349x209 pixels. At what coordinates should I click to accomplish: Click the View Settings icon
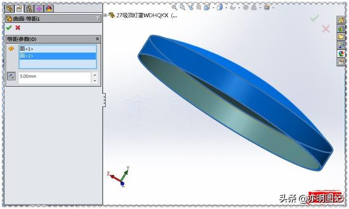click(267, 7)
